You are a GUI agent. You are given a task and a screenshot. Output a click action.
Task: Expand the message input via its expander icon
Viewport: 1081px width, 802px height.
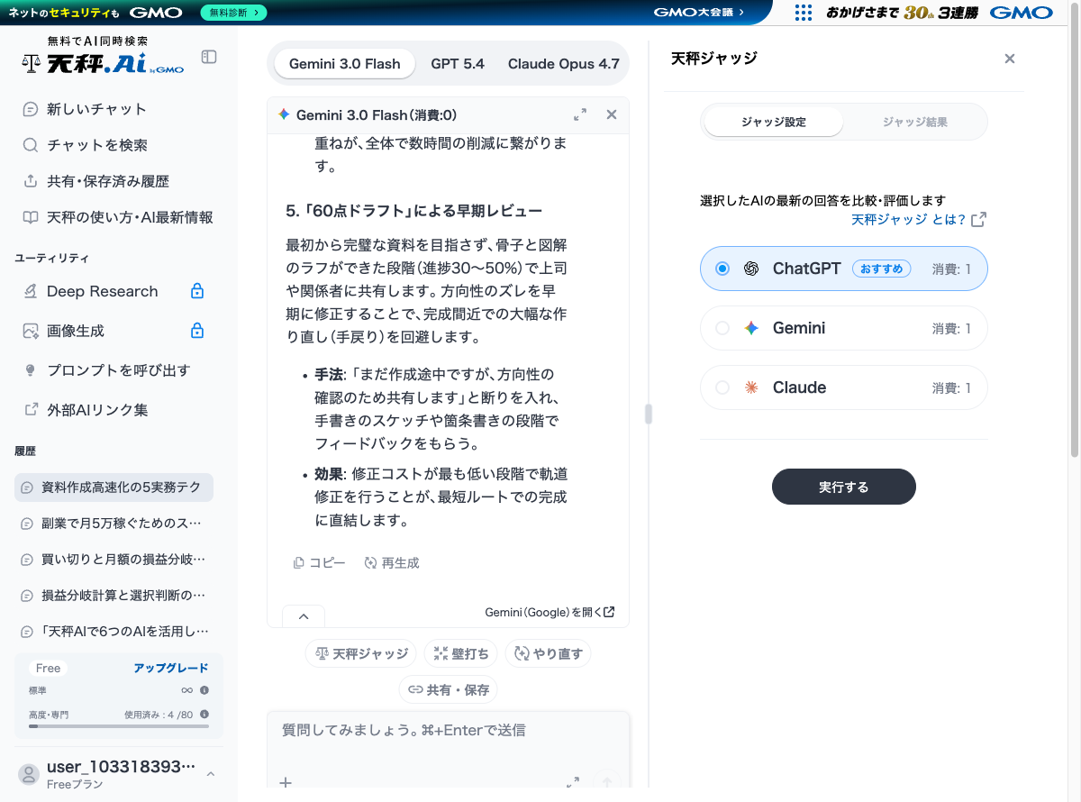pyautogui.click(x=572, y=782)
